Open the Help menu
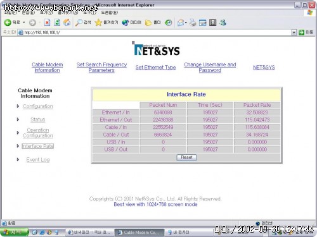 click(x=110, y=13)
